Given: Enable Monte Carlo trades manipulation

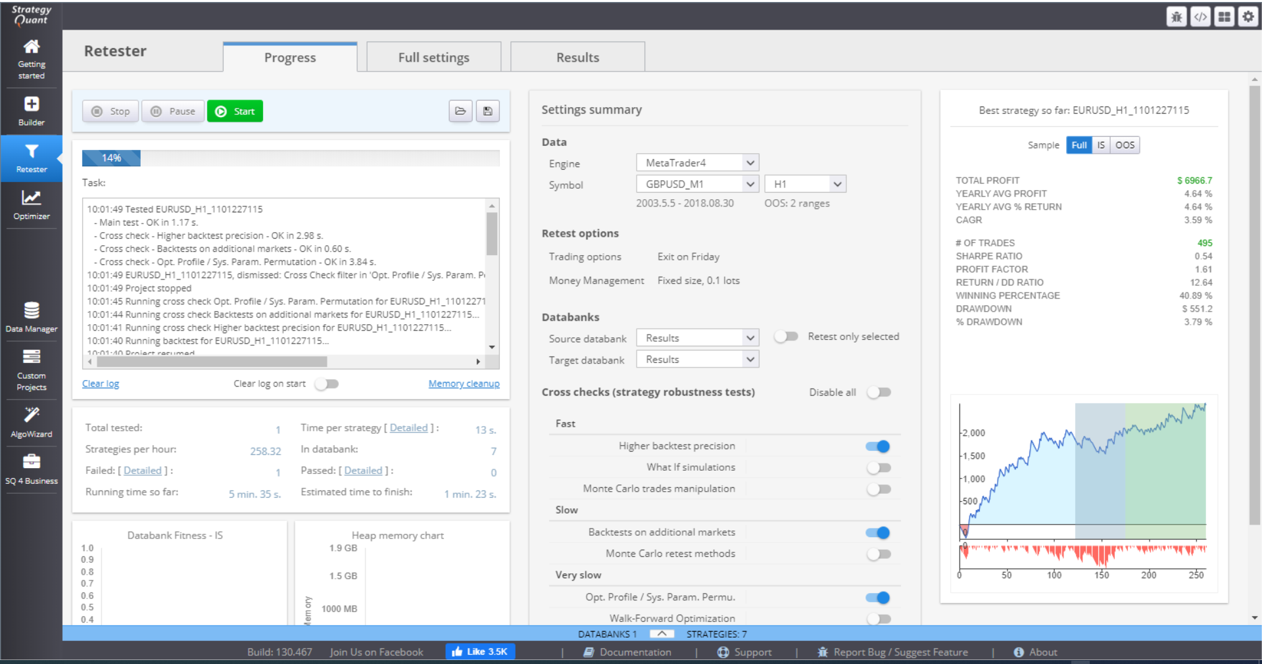Looking at the screenshot, I should [x=879, y=489].
